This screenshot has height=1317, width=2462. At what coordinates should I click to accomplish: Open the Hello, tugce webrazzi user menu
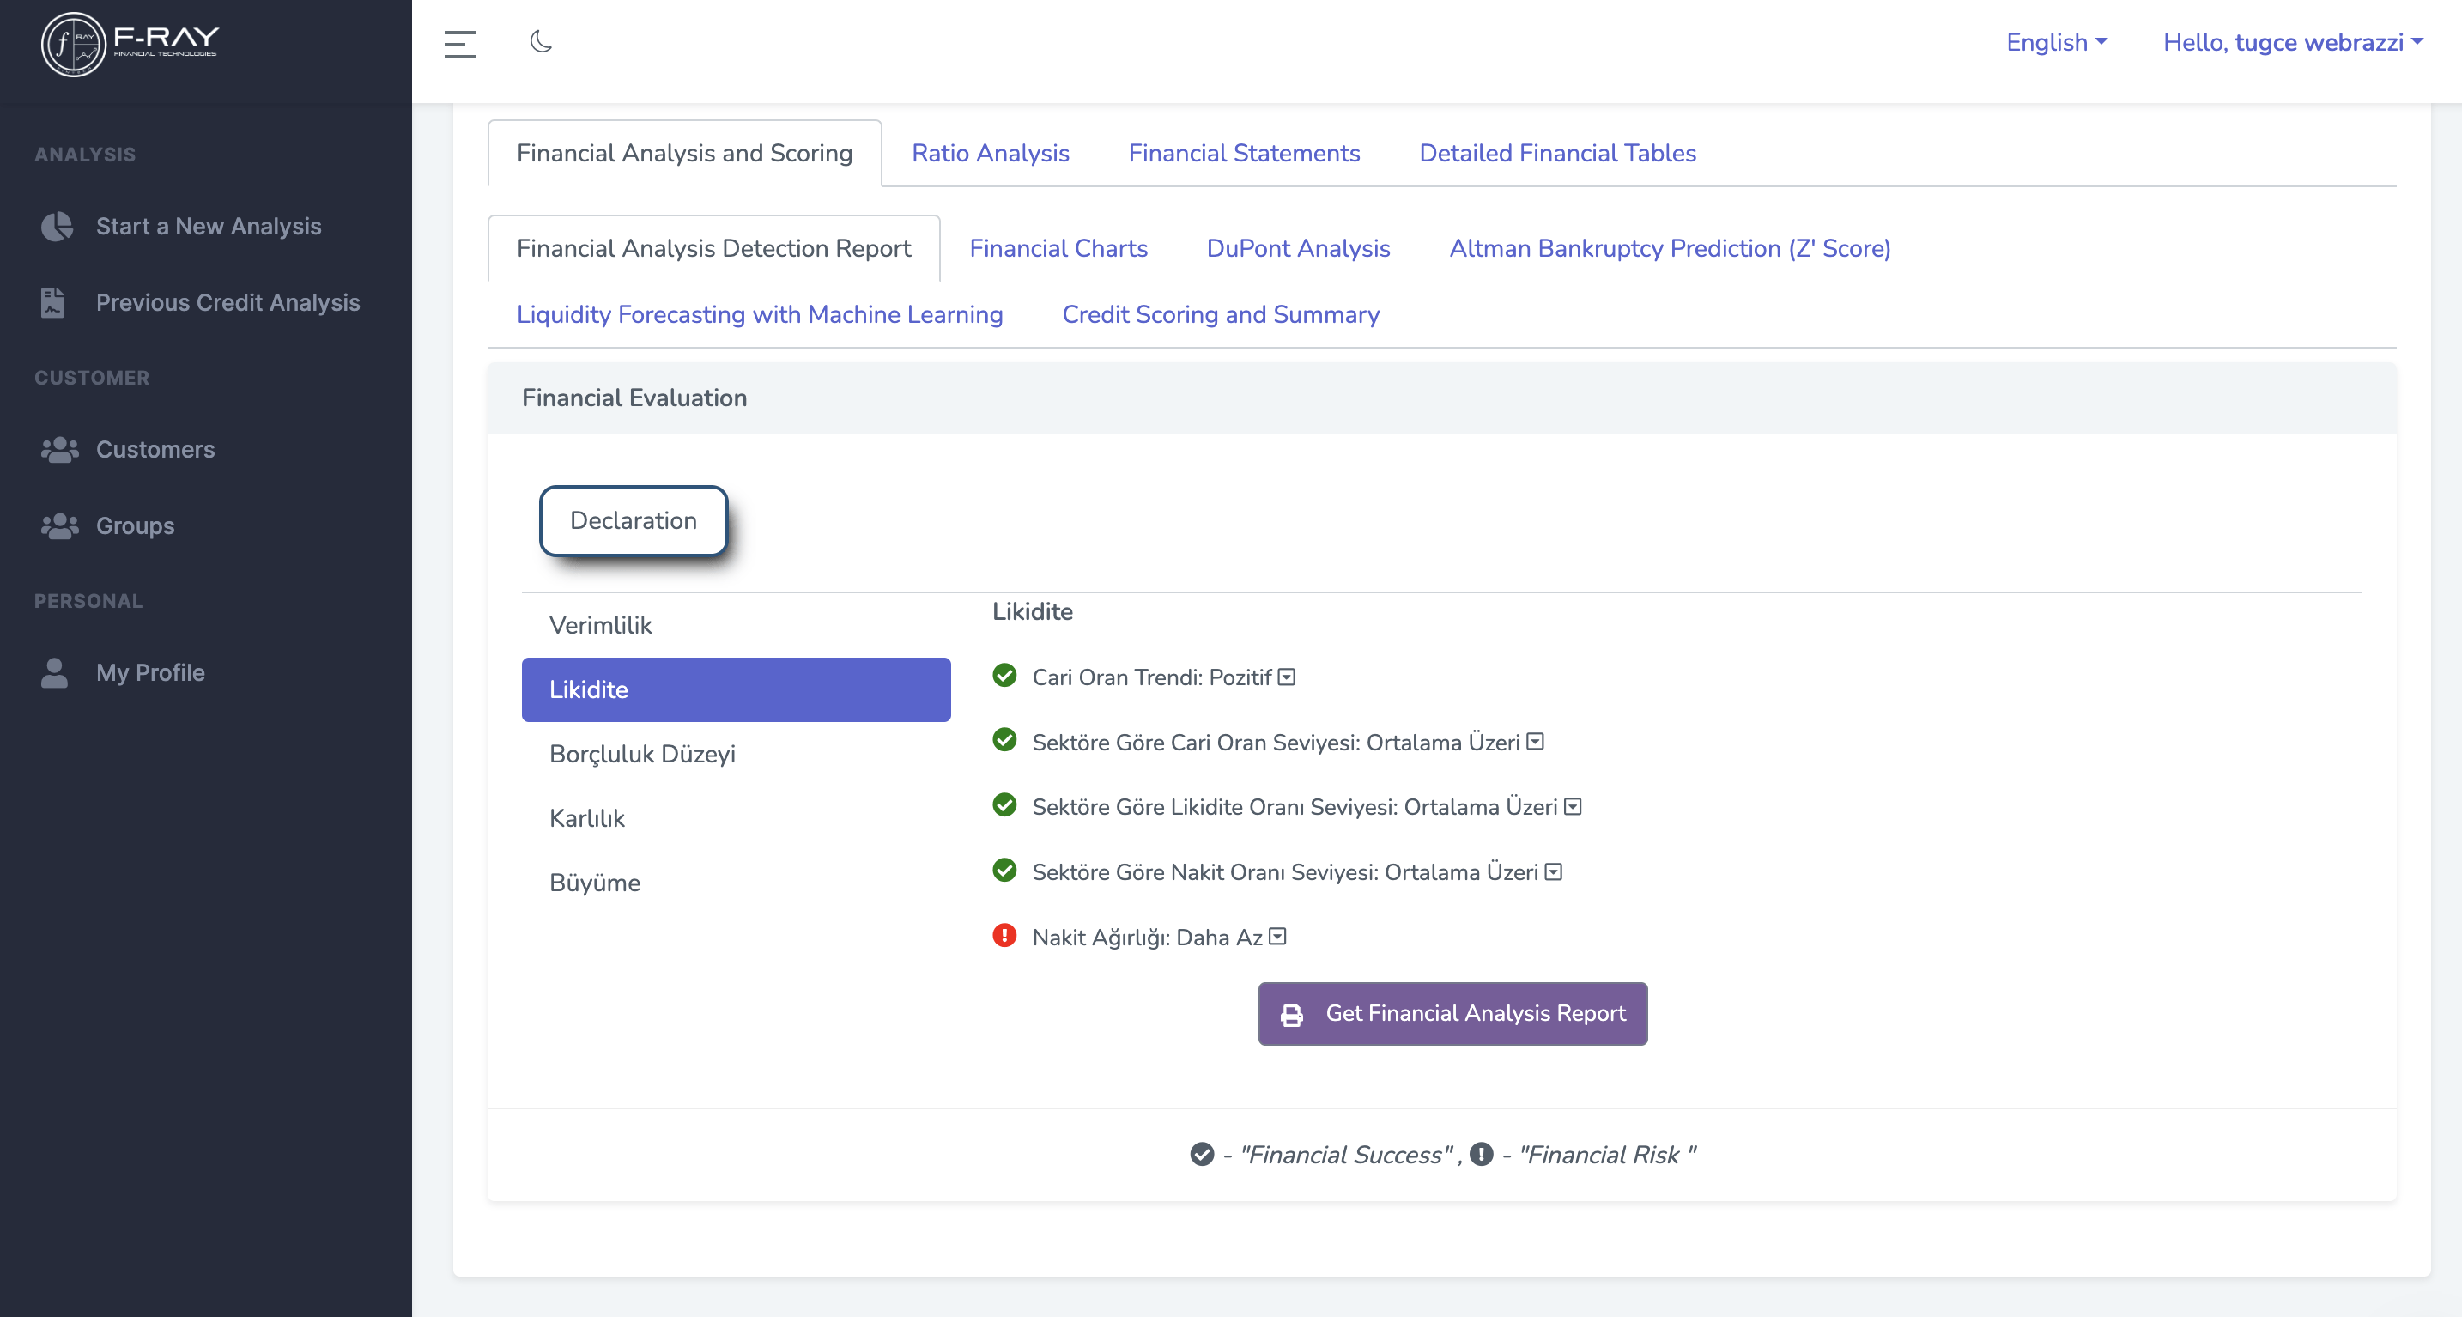pos(2292,42)
